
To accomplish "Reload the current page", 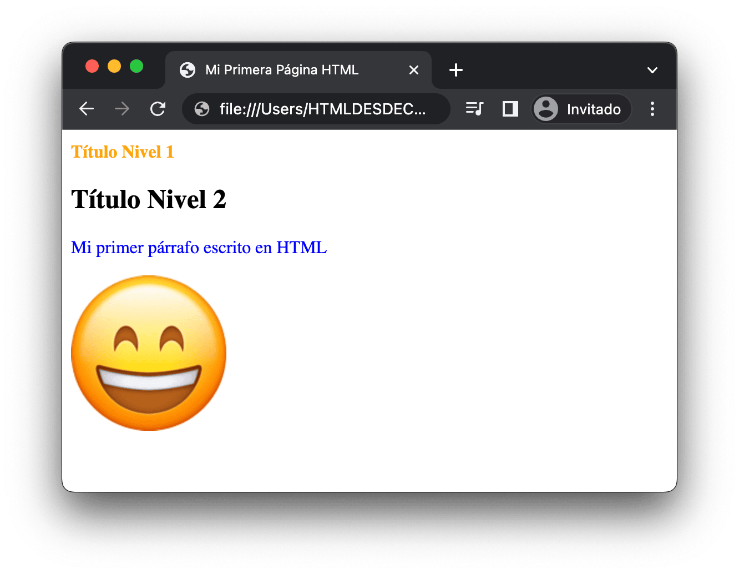I will (x=158, y=109).
